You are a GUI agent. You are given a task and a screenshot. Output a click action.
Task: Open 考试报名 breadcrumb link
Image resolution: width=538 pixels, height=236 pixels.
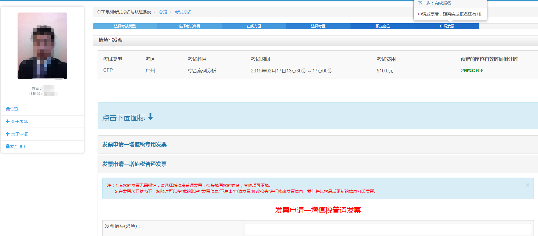point(183,12)
